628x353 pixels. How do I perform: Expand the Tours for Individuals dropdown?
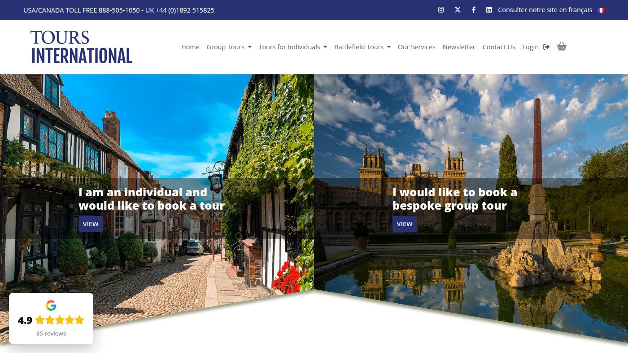tap(292, 47)
